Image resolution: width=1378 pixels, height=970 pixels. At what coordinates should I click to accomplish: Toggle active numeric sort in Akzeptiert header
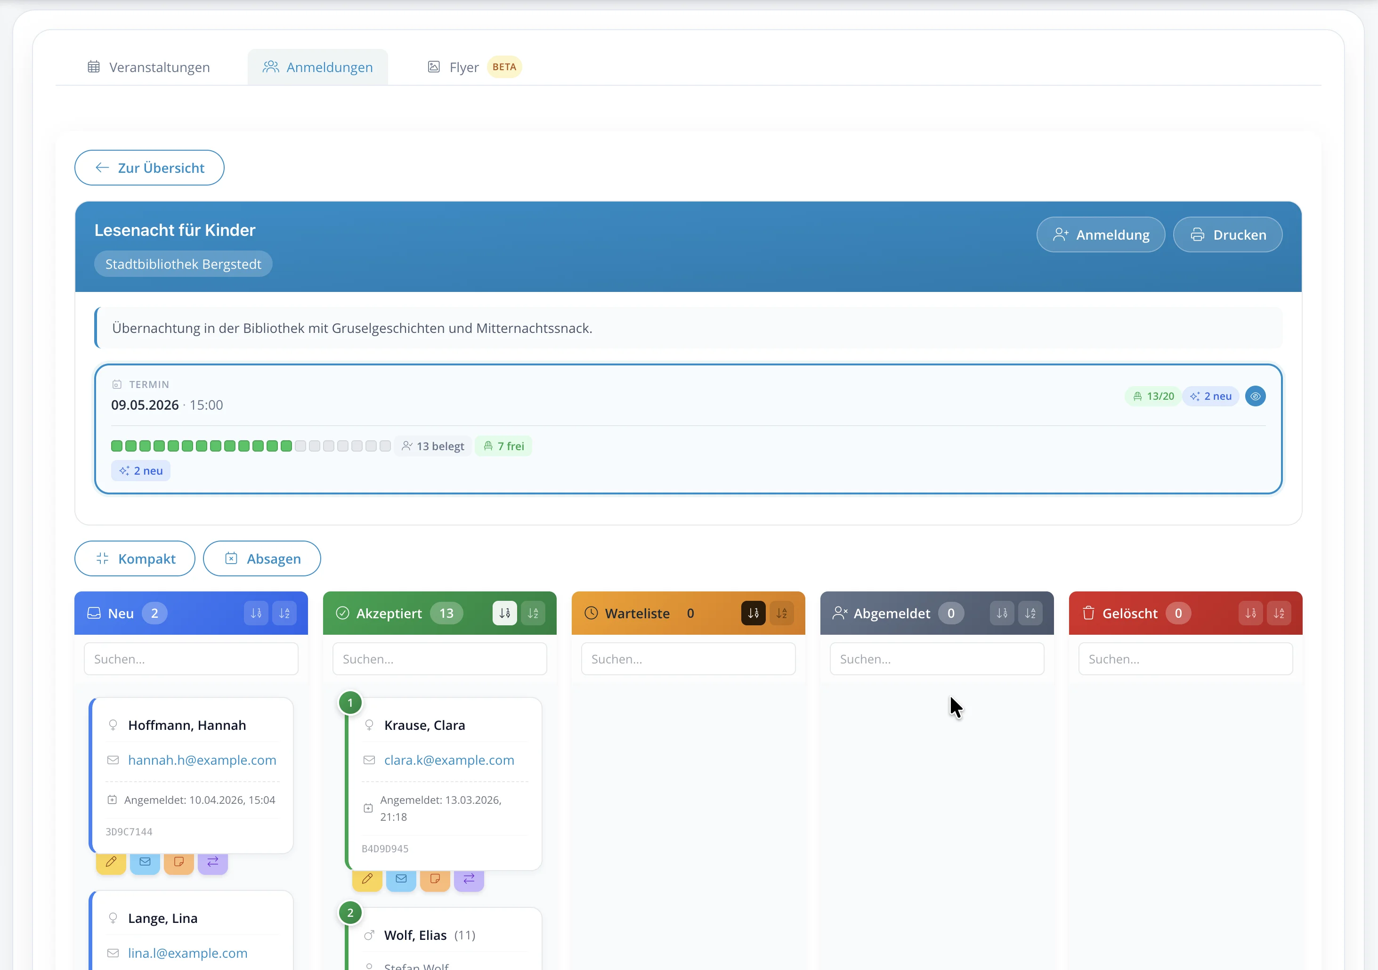click(505, 614)
